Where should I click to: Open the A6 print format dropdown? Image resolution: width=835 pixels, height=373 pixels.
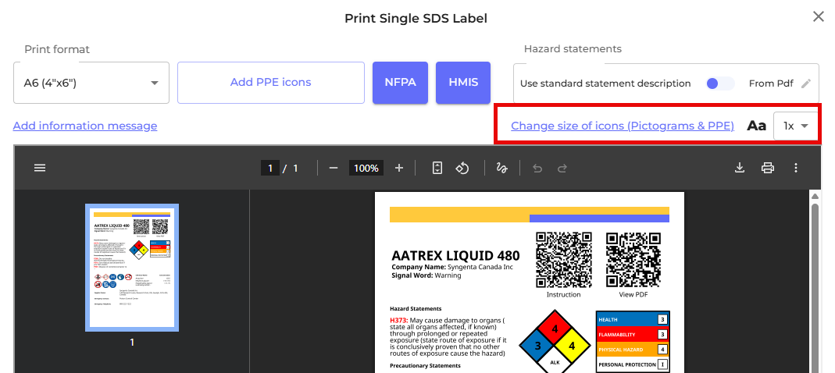91,83
